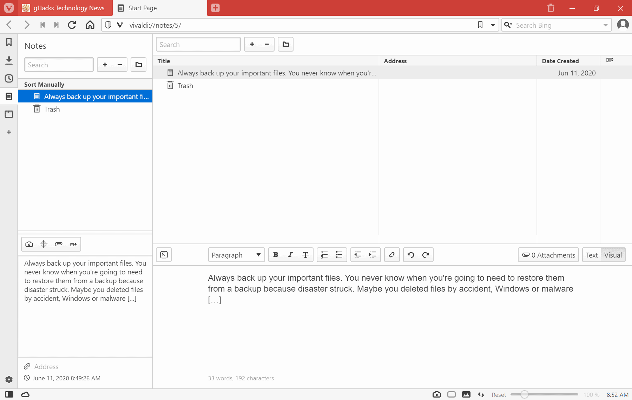Open the bookmark dropdown in the address bar
This screenshot has width=632, height=400.
(493, 25)
